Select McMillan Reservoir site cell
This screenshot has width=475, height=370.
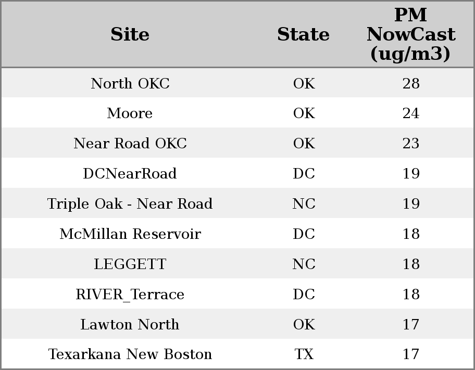point(130,234)
